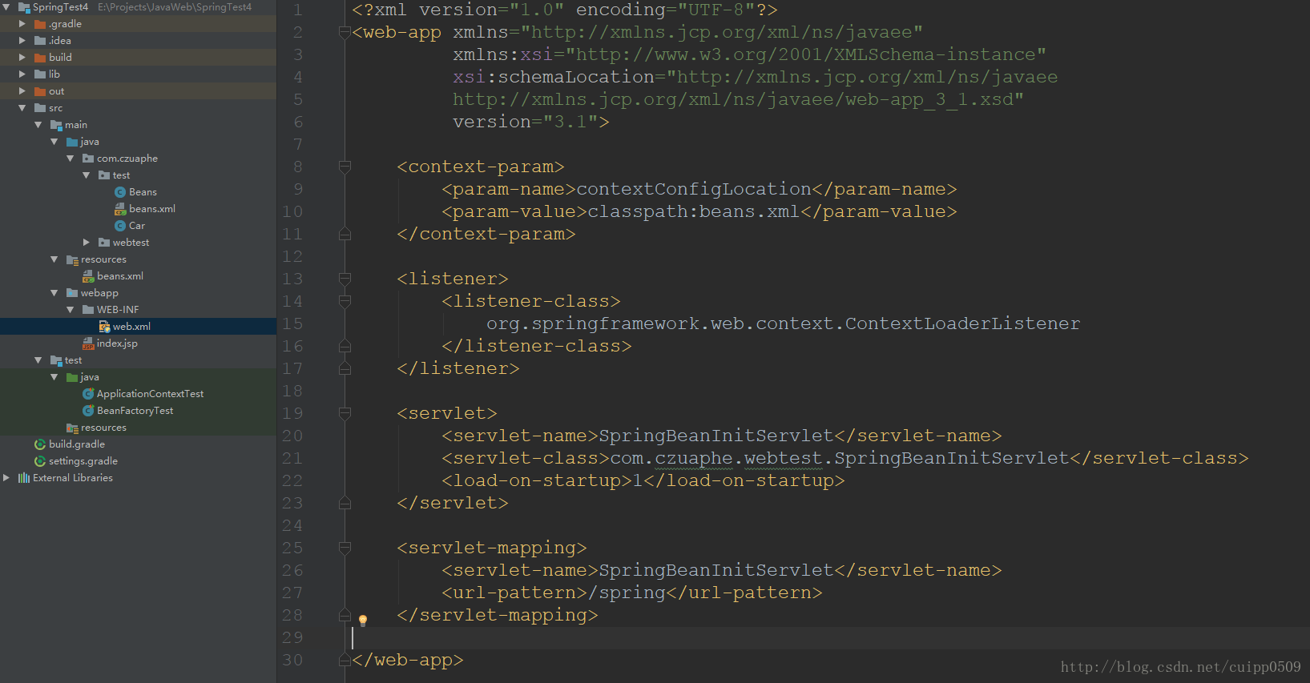Click the build.gradle file icon
Screen dimensions: 1310x683
(x=40, y=444)
